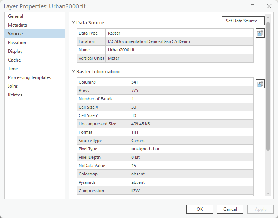
Task: Click the vertical scrollbar thumb
Action: (x=268, y=86)
